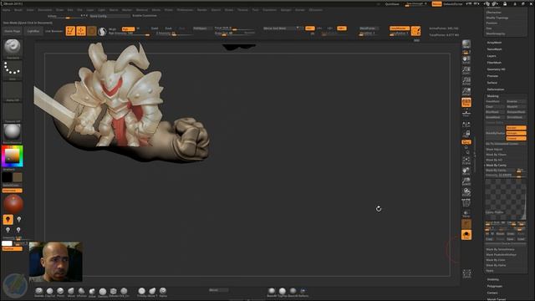
Task: Click the Rotate view icon on right shelf
Action: [466, 192]
